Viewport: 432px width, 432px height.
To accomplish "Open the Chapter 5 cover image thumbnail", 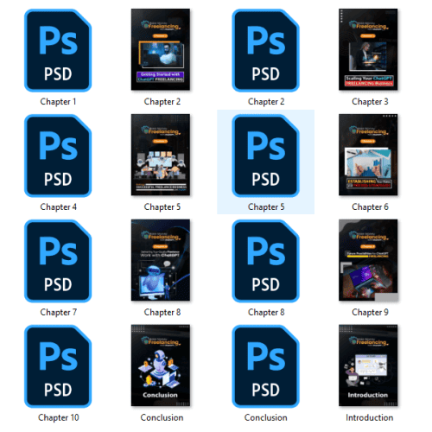I will click(161, 155).
